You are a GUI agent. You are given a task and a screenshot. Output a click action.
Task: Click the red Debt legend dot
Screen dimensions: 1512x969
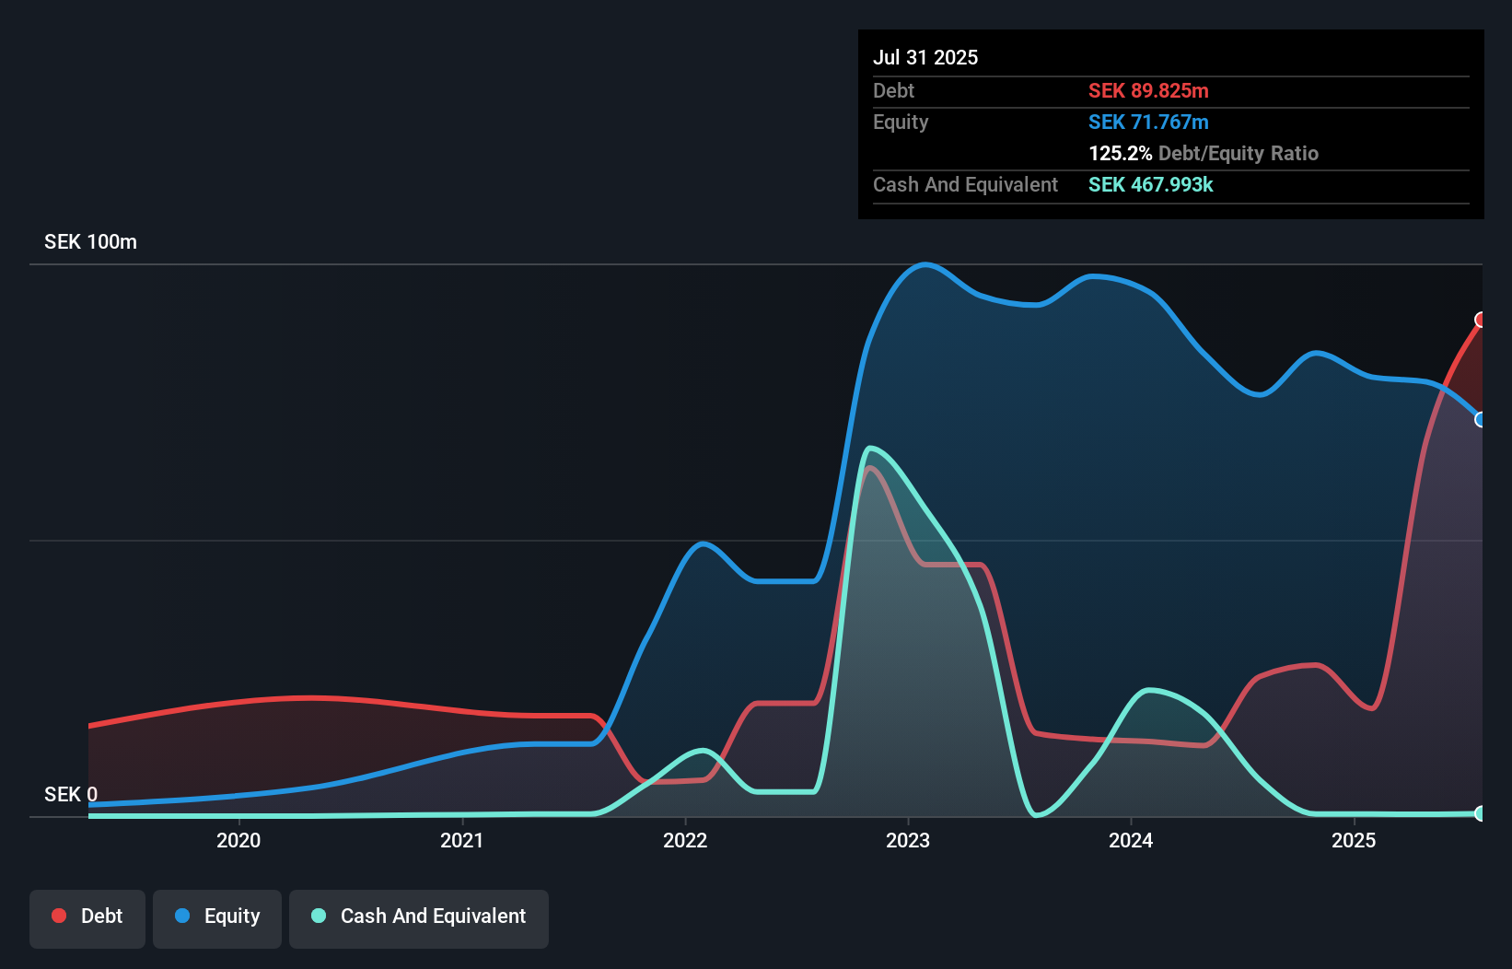(x=59, y=916)
